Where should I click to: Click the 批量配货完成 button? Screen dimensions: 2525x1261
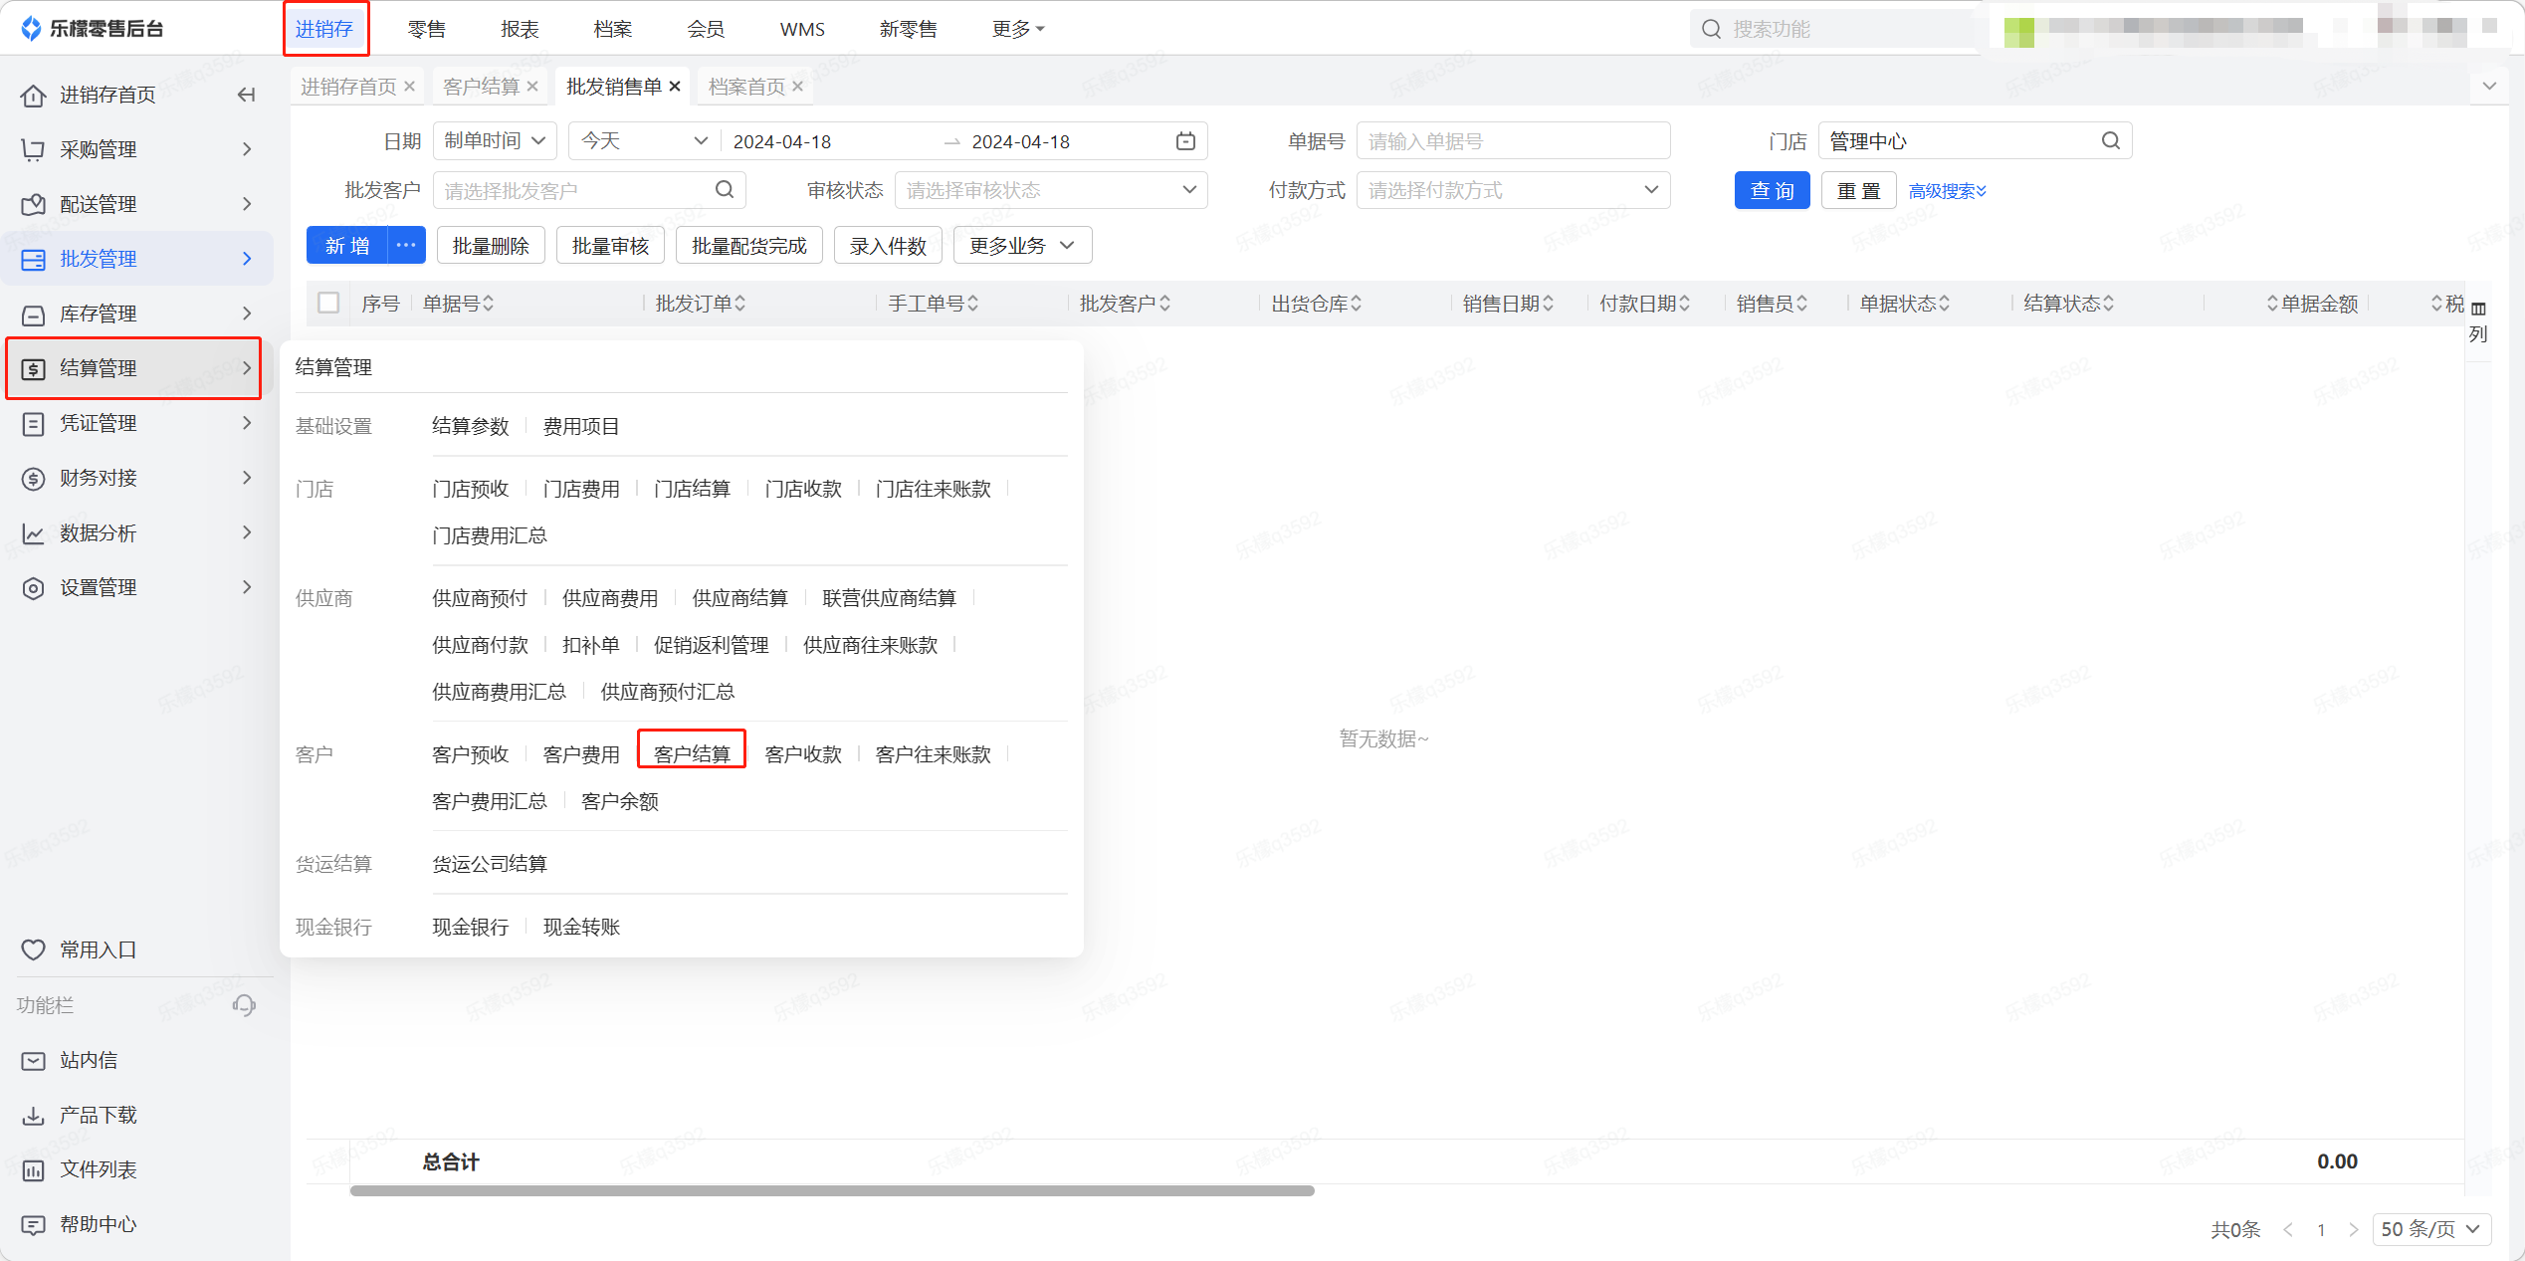click(749, 246)
